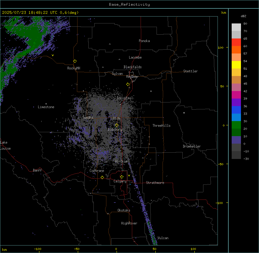The width and height of the screenshot is (259, 253).
Task: Click the 80 value in dBZ legend
Action: tap(245, 24)
